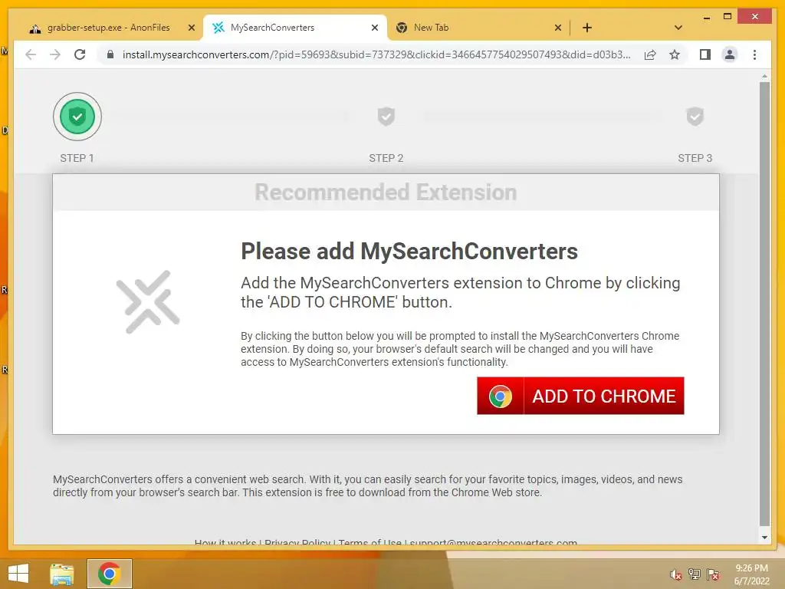
Task: Open Chrome three-dot menu
Action: (x=754, y=54)
